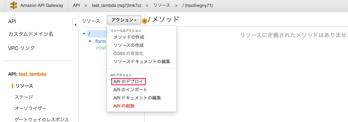The image size is (348, 122).
Task: Click the / メソッド heading text
Action: point(164,19)
